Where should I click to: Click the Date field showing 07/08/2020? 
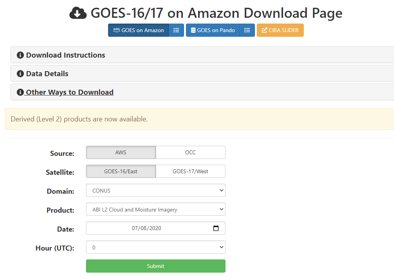[155, 228]
